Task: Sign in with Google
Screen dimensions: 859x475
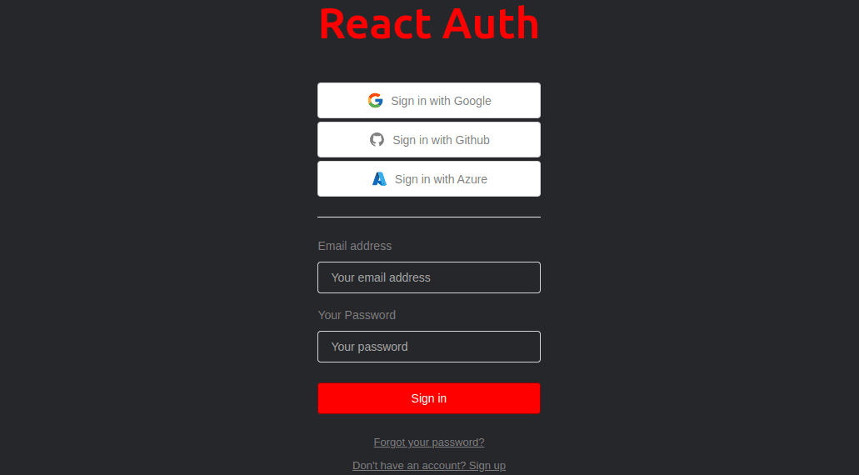Action: point(429,100)
